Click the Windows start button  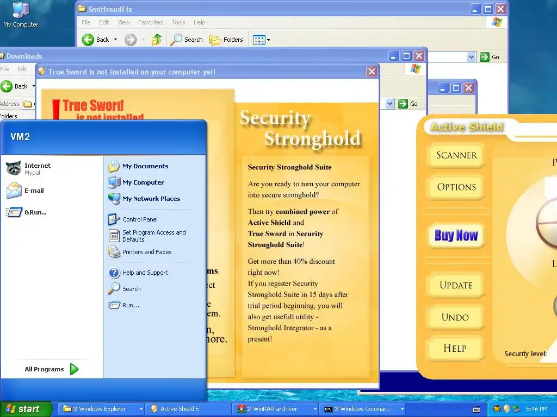(x=26, y=409)
